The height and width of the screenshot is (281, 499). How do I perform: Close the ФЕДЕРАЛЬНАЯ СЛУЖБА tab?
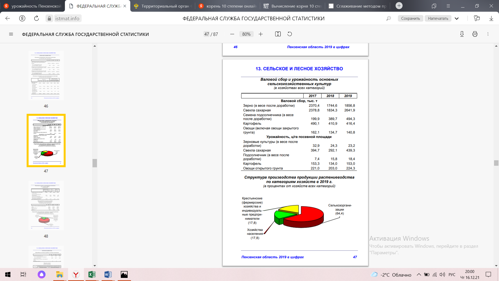[125, 6]
